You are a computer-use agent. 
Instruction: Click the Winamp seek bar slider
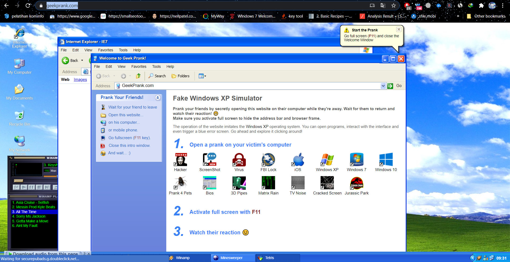click(19, 181)
